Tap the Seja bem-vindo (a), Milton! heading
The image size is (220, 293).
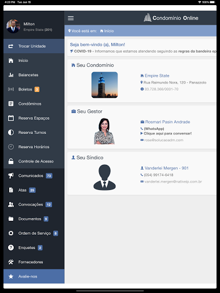[97, 45]
